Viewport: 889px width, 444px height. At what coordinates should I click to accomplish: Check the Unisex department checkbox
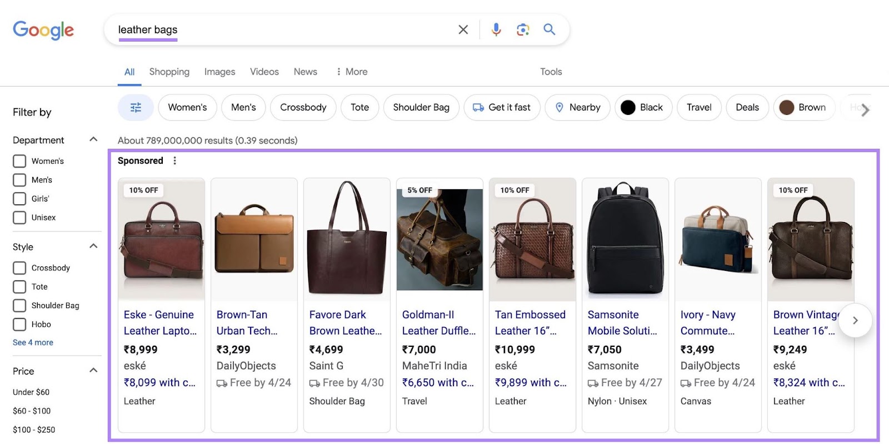pyautogui.click(x=19, y=218)
